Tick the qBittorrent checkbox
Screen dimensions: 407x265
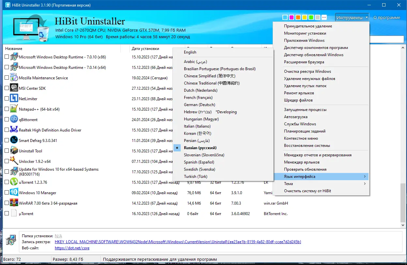[7, 120]
